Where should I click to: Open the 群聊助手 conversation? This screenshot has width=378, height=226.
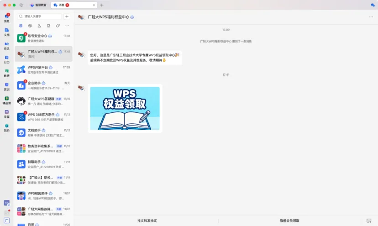click(43, 164)
